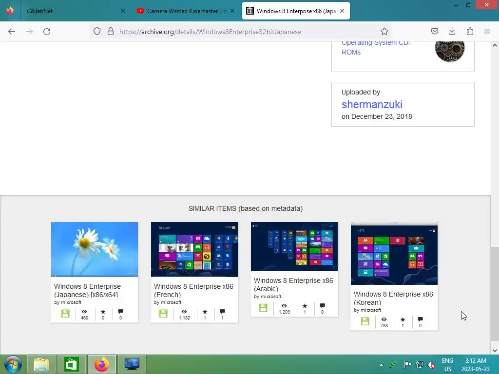Click software floppy icon on Japanese card

(x=65, y=314)
